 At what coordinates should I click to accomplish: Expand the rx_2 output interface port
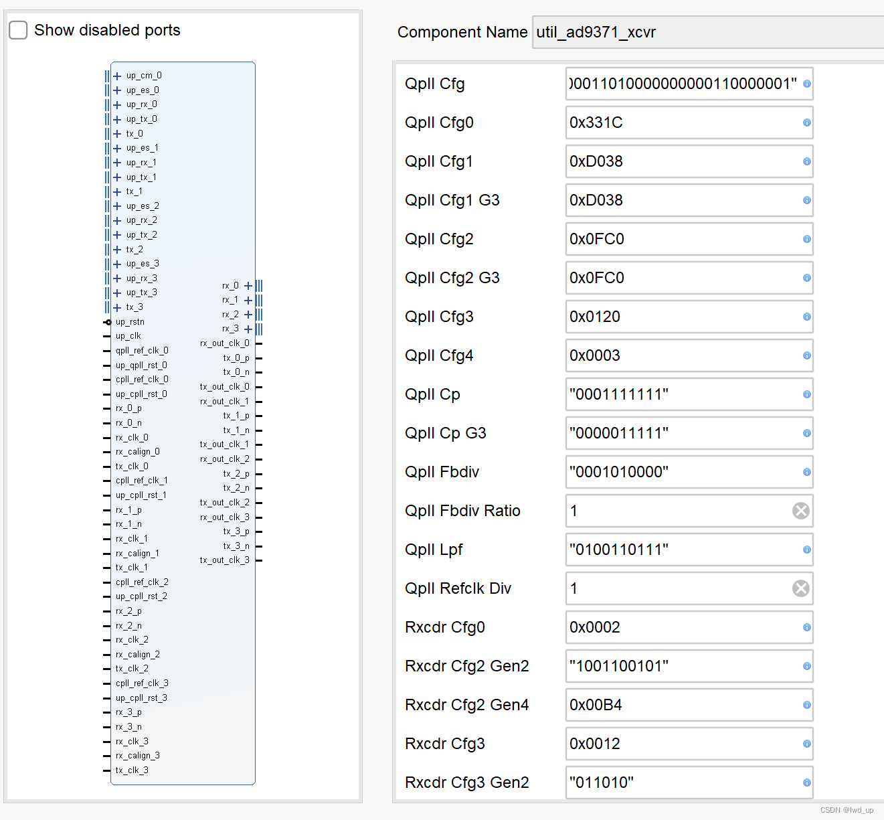[248, 315]
